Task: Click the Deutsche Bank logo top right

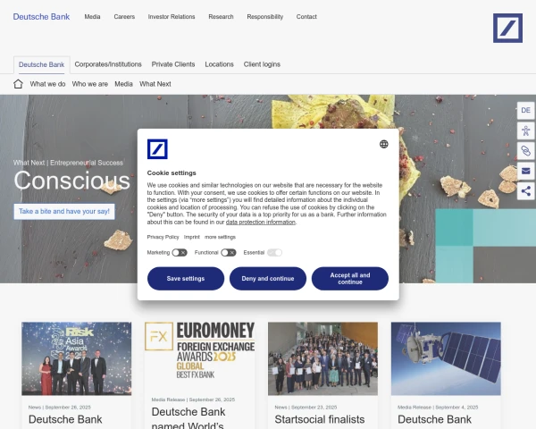Action: [x=507, y=28]
